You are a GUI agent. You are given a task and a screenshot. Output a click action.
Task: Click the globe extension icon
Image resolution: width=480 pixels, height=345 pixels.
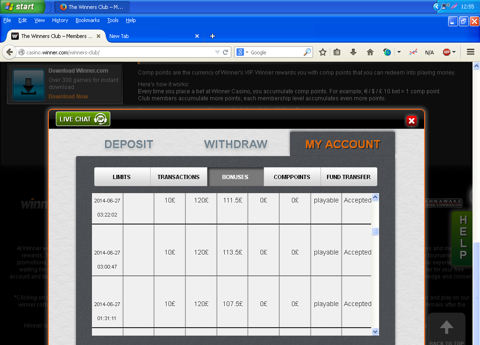coord(387,52)
